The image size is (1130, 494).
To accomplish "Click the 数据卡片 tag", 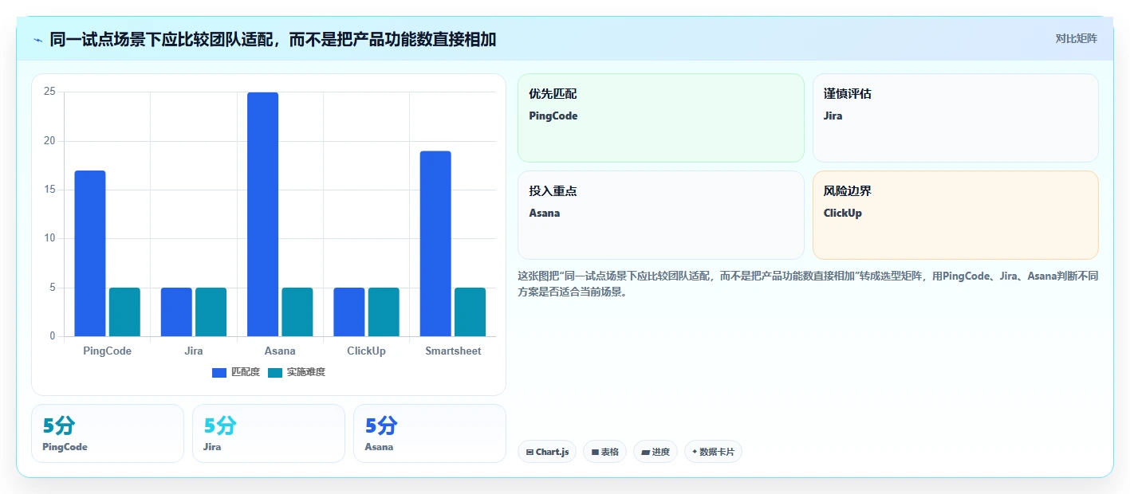I will click(x=713, y=452).
